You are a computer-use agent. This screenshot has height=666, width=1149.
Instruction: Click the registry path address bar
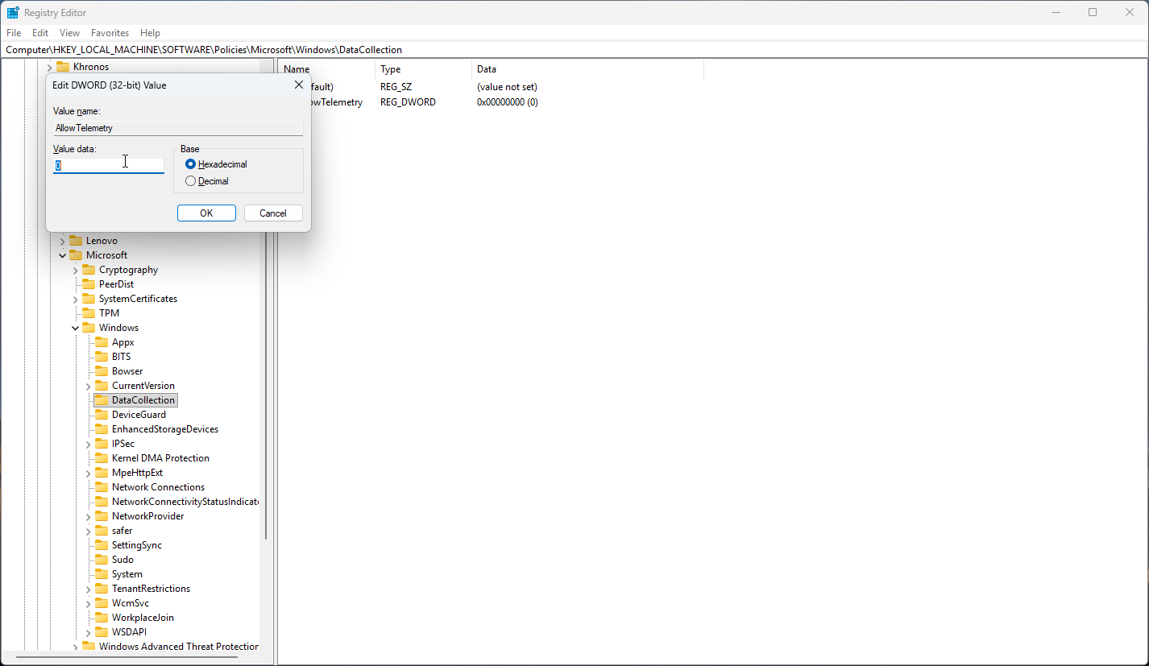tap(574, 50)
